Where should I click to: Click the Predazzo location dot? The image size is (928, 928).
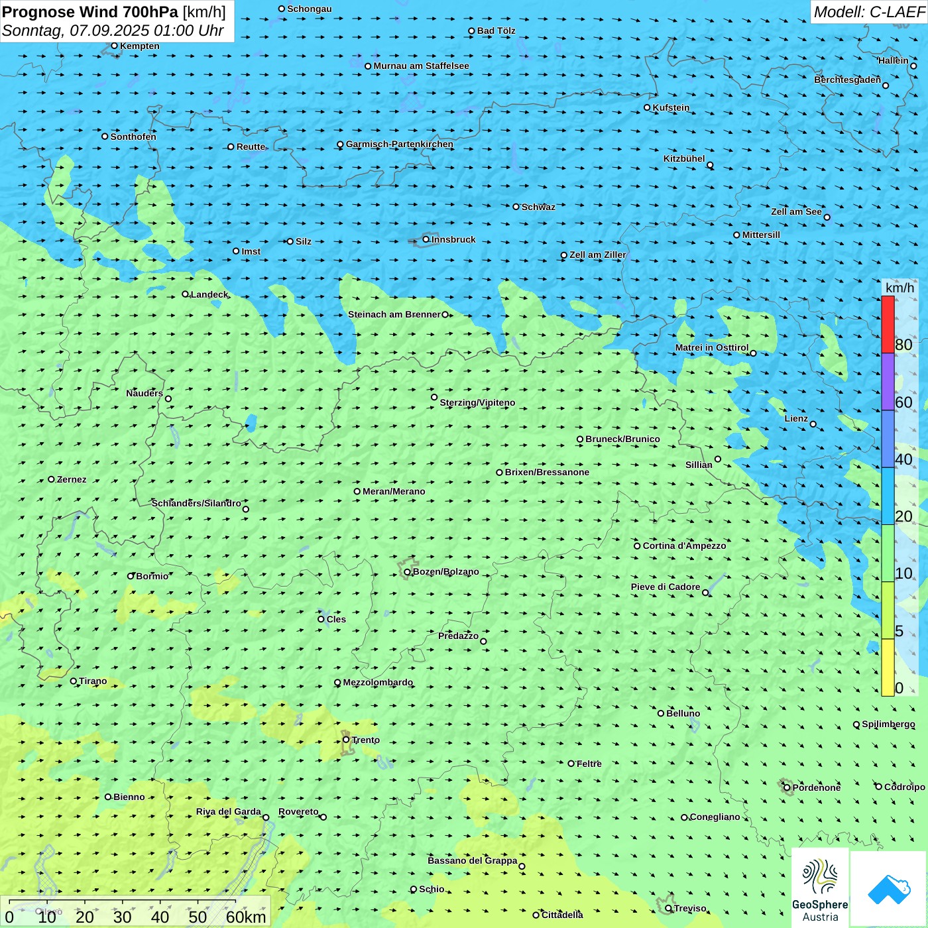483,641
